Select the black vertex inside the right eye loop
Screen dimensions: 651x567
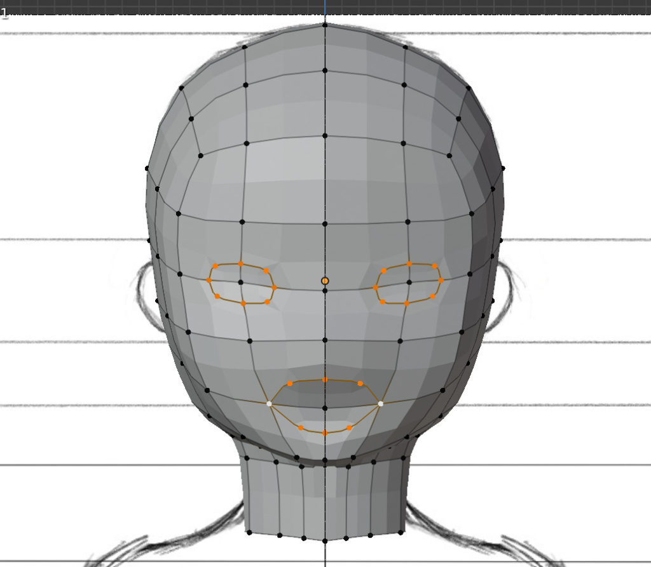(x=409, y=282)
